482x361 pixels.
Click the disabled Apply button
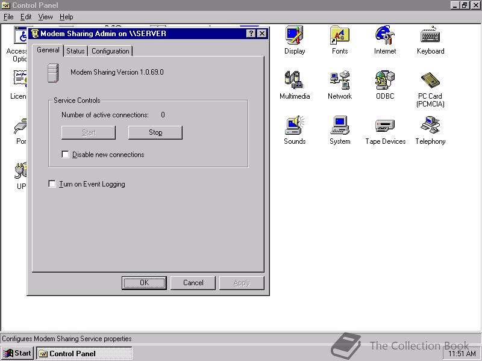click(242, 283)
